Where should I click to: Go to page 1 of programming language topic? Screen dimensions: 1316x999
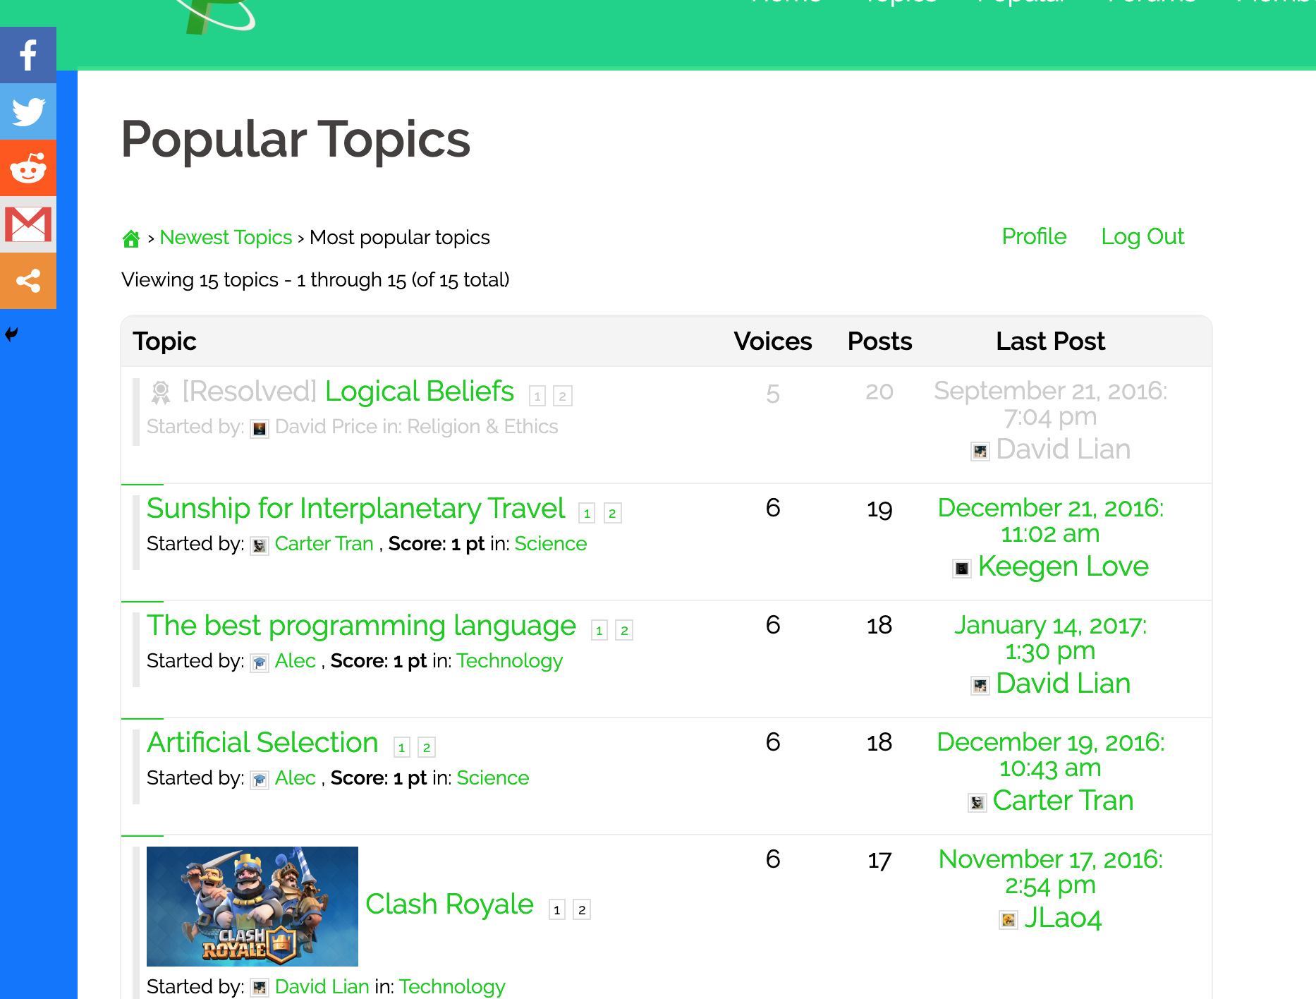tap(599, 630)
